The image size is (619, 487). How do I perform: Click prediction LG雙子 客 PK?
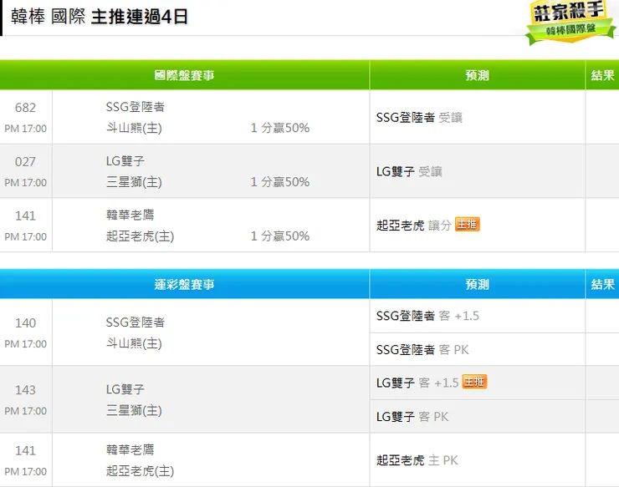pyautogui.click(x=412, y=417)
